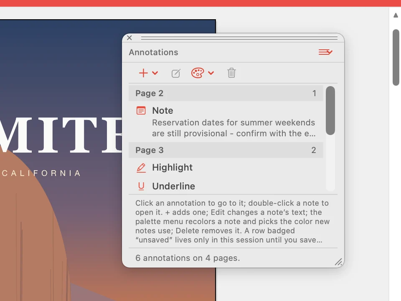Click the Highlight marker icon

[x=141, y=168]
